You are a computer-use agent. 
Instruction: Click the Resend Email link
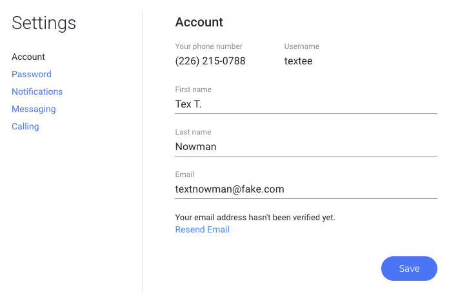202,229
